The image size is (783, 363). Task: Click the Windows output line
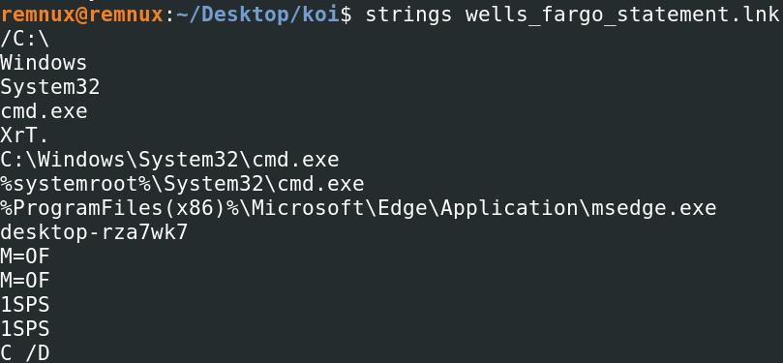pyautogui.click(x=44, y=63)
